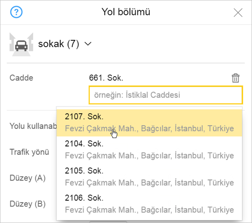Click the Trafik yönü label

tap(29, 152)
